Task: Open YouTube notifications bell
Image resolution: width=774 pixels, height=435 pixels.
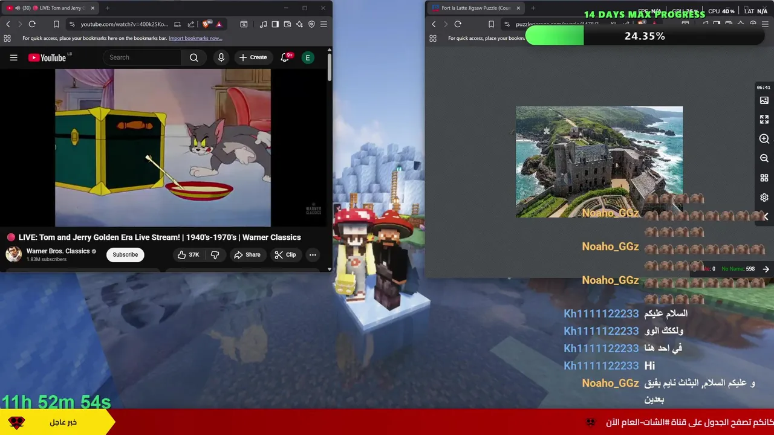Action: (x=285, y=57)
